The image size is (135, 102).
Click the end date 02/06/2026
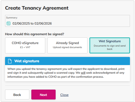43,24
